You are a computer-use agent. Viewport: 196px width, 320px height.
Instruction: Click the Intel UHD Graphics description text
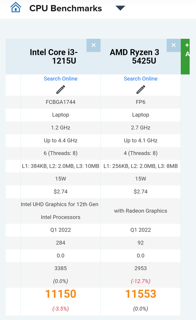60,211
